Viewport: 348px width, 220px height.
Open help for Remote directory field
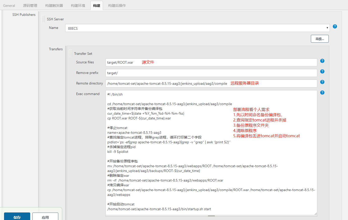322,82
